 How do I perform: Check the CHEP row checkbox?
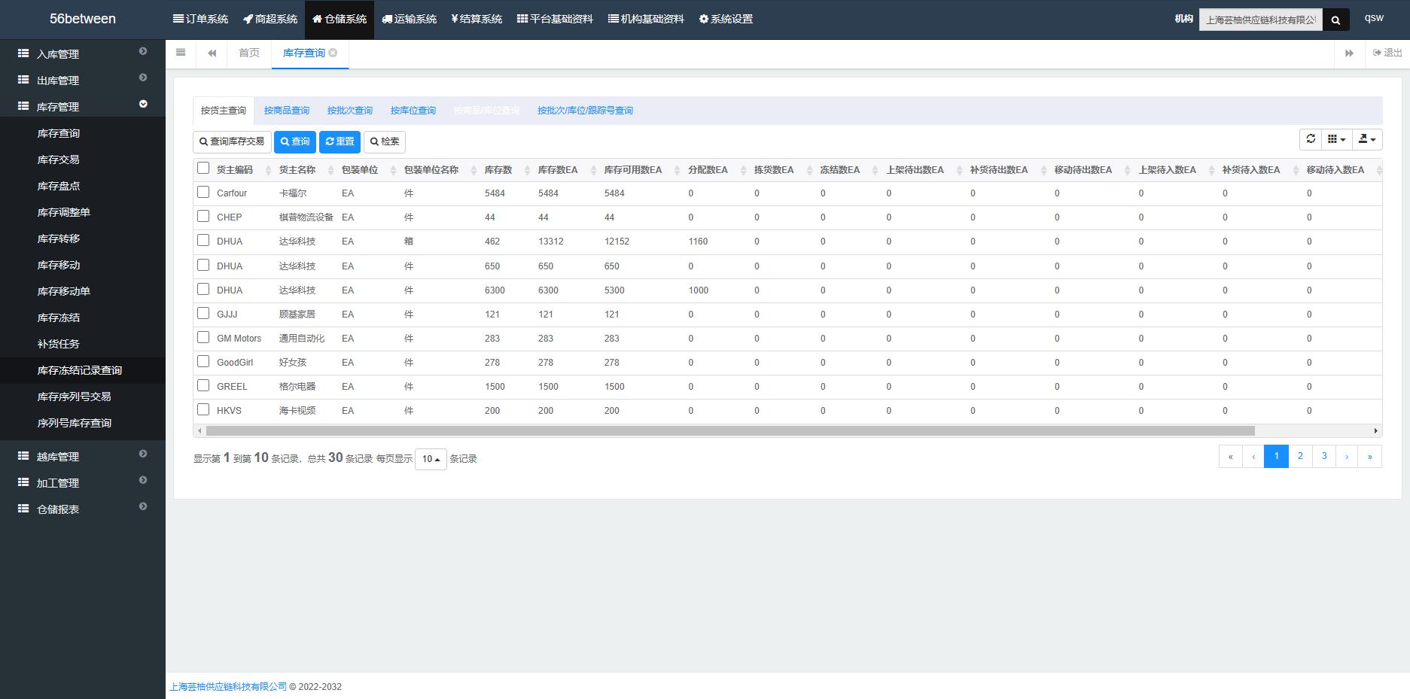203,217
